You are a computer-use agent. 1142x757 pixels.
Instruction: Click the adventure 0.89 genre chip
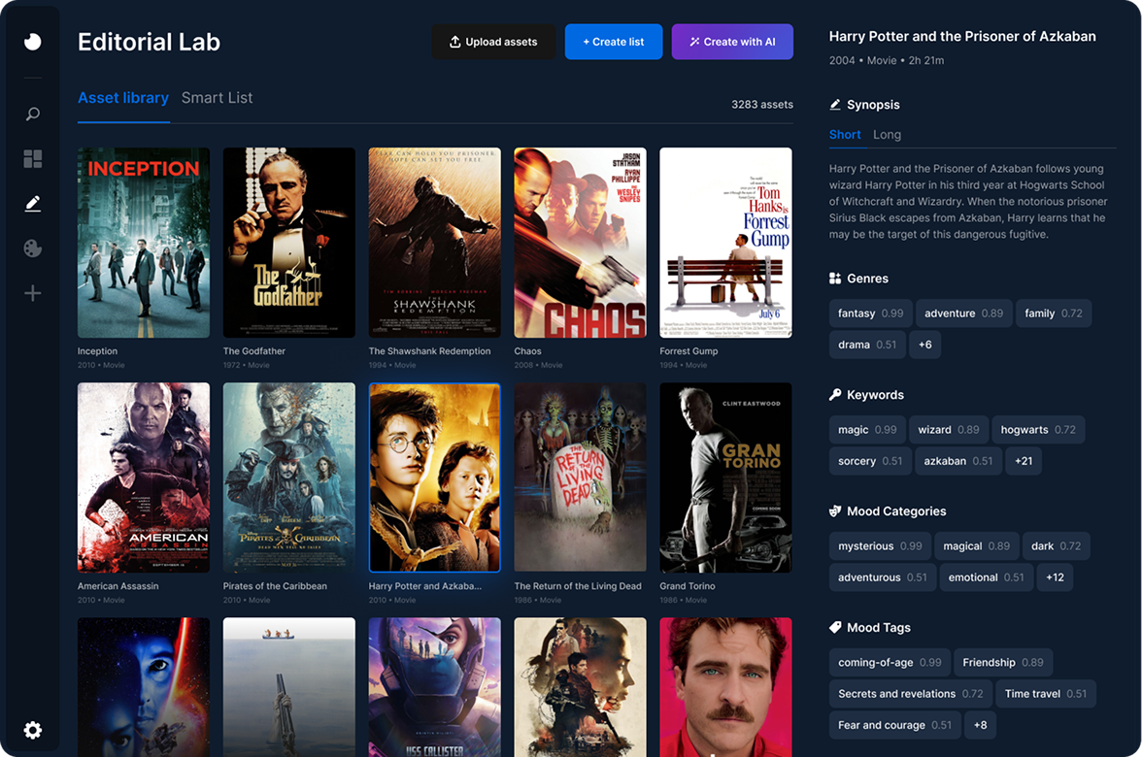coord(963,313)
